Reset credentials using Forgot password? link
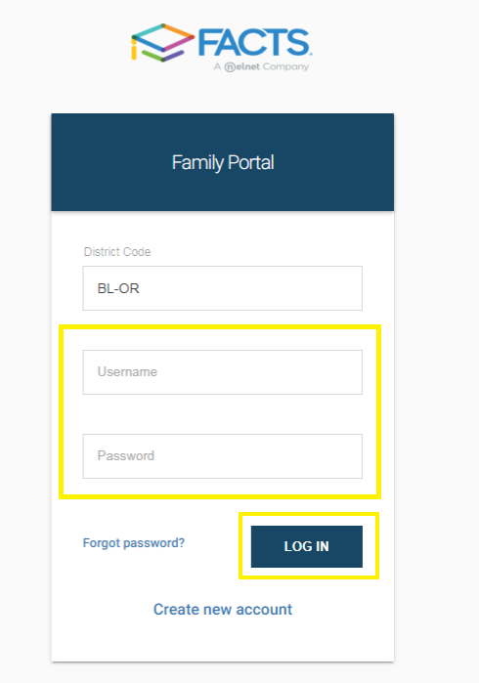Viewport: 479px width, 683px height. click(x=134, y=543)
